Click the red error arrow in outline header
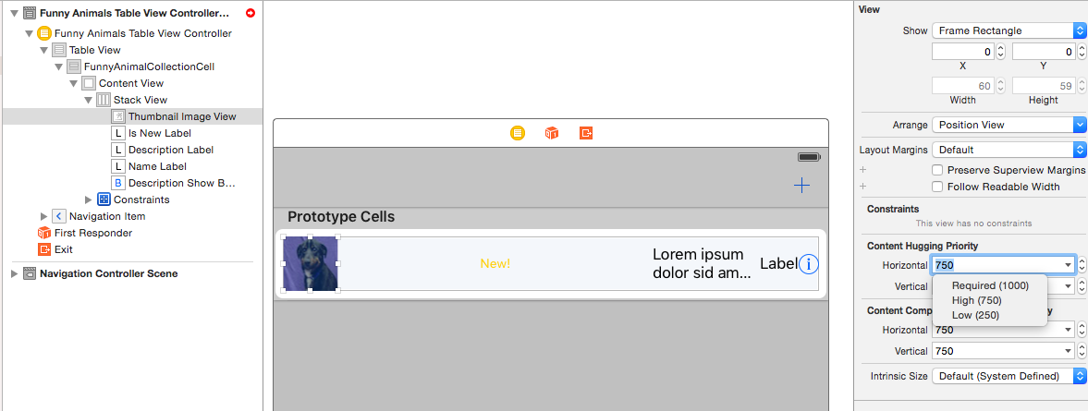The image size is (1088, 411). (251, 13)
